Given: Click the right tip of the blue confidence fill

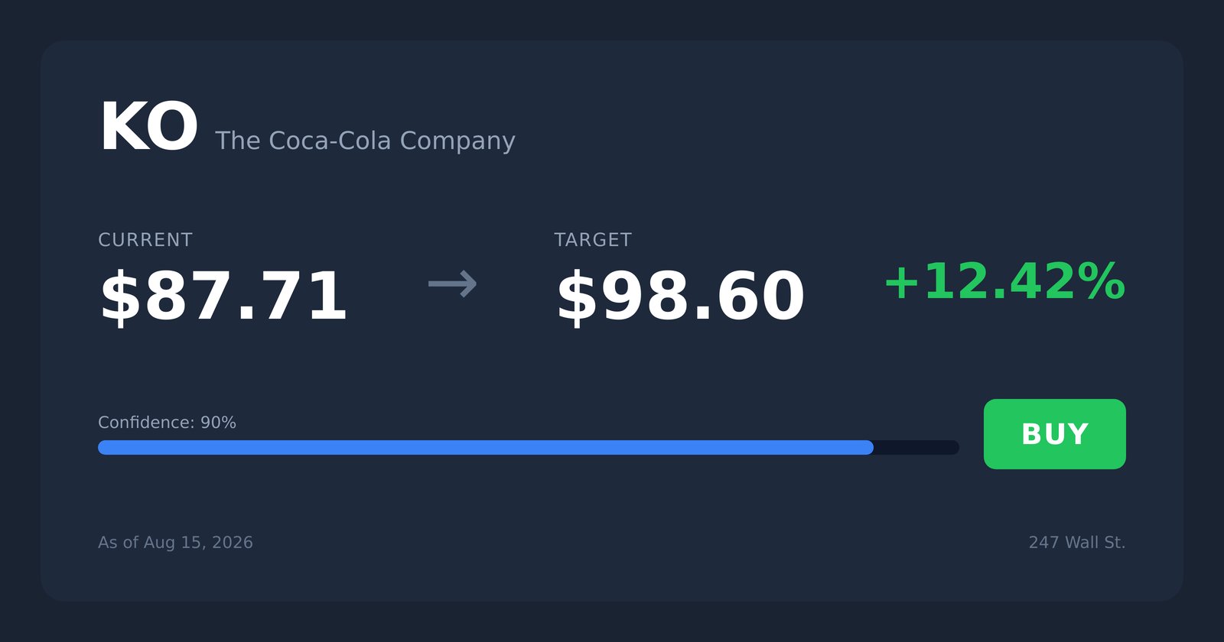Looking at the screenshot, I should [x=869, y=447].
